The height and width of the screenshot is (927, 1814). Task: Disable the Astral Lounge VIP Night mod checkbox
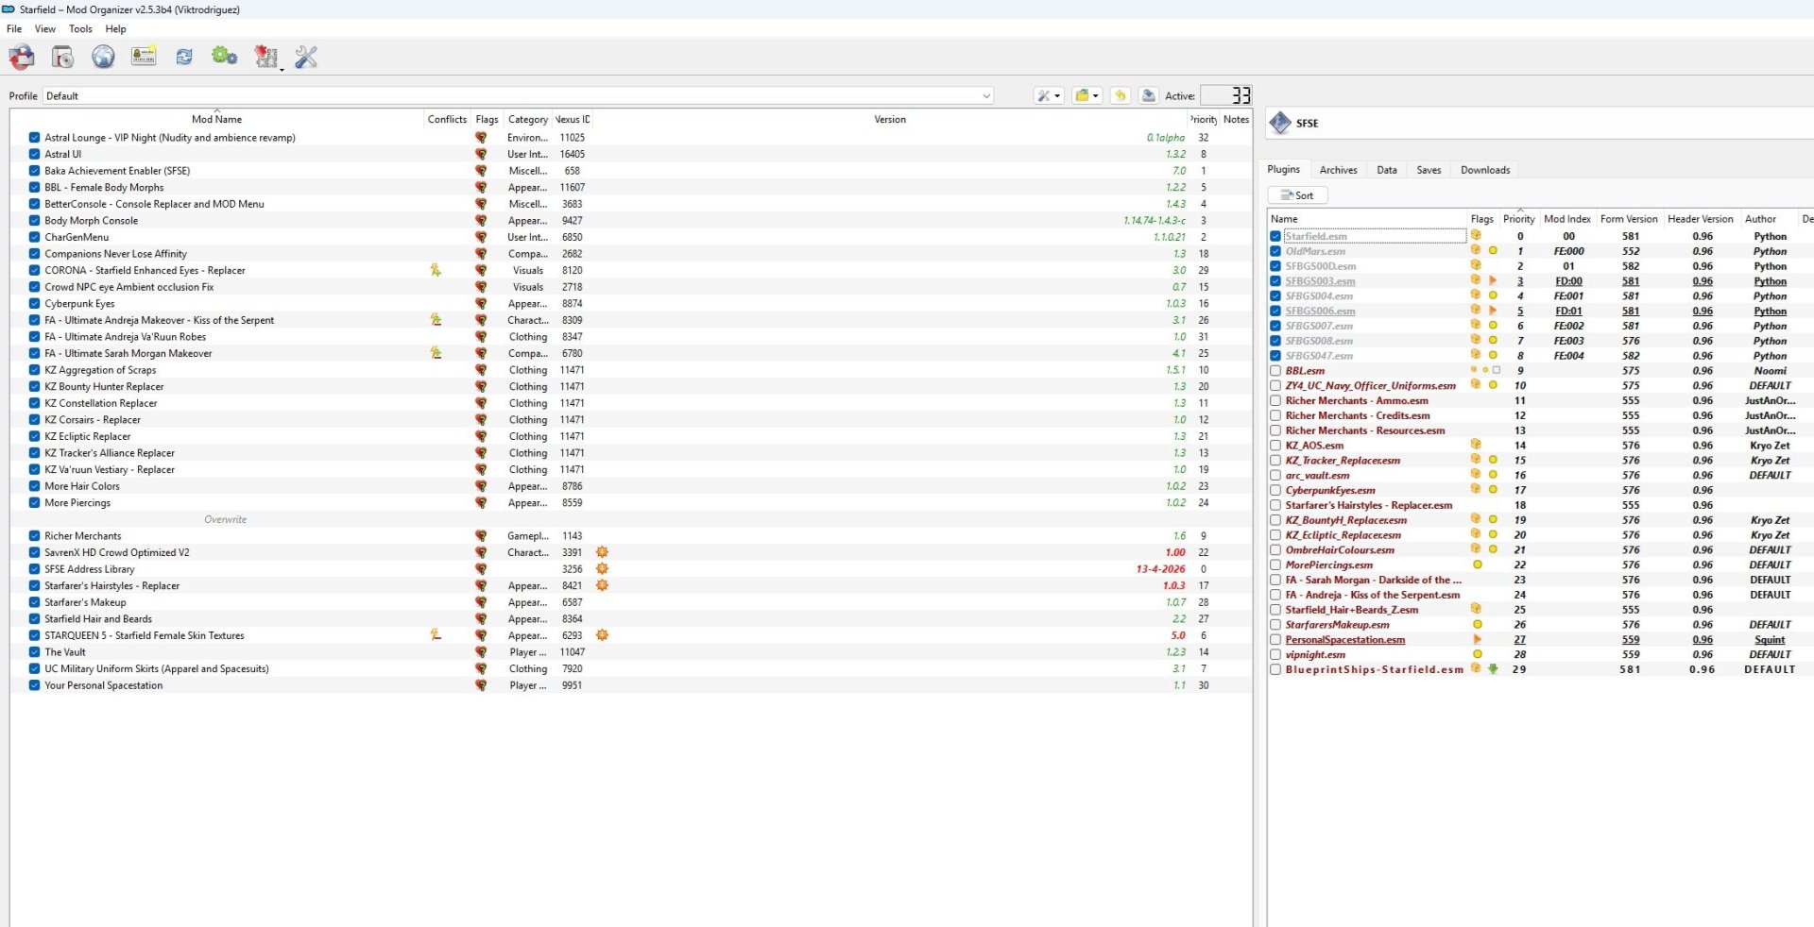point(34,138)
